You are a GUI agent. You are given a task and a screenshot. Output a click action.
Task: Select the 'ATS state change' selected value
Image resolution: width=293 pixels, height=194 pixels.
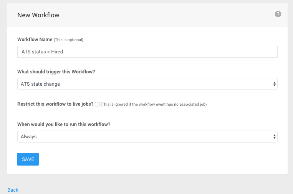tap(40, 84)
